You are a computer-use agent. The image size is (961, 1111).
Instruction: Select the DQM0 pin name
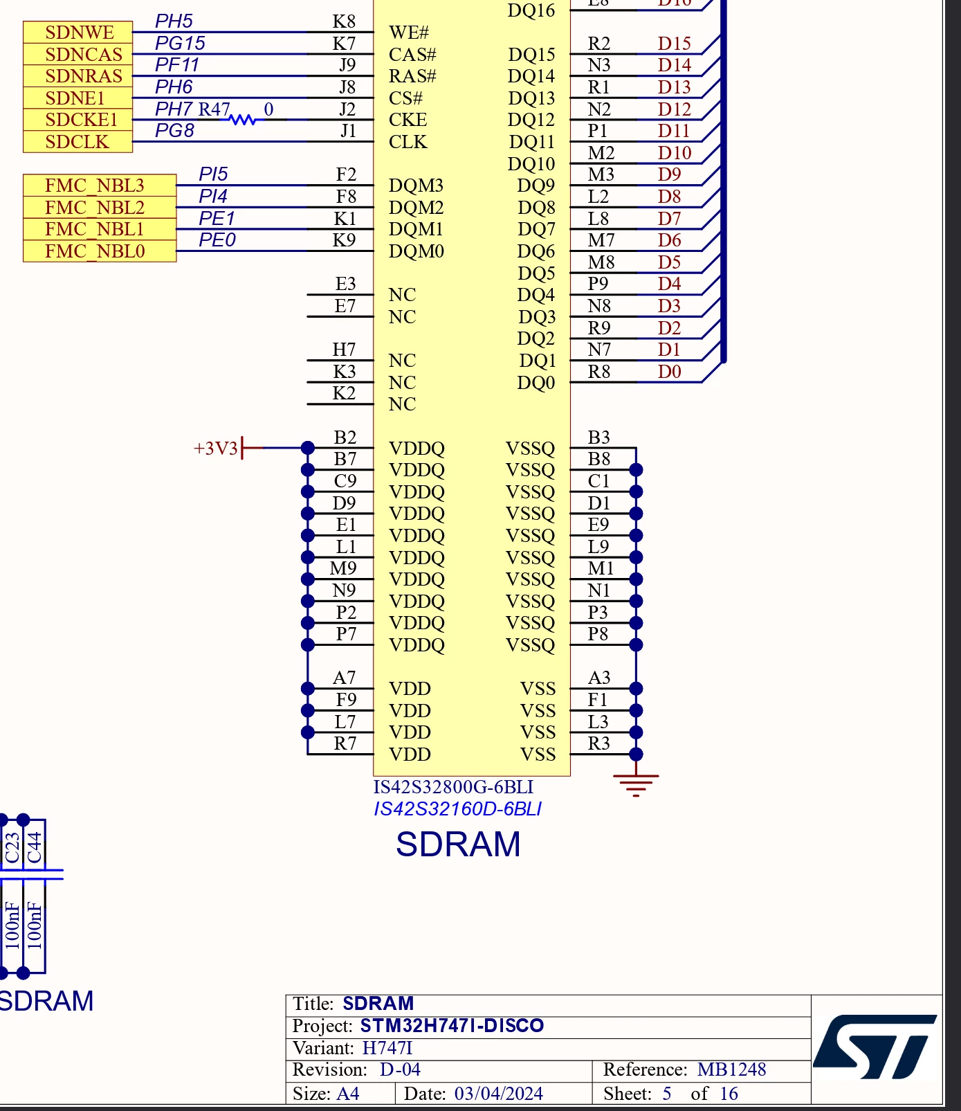tap(416, 251)
